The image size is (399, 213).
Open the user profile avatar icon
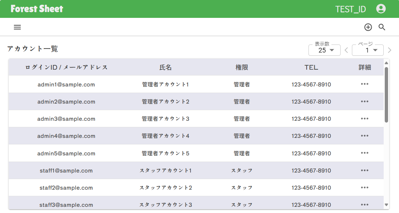[381, 9]
